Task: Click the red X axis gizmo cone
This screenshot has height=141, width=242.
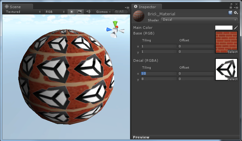Action: point(117,27)
